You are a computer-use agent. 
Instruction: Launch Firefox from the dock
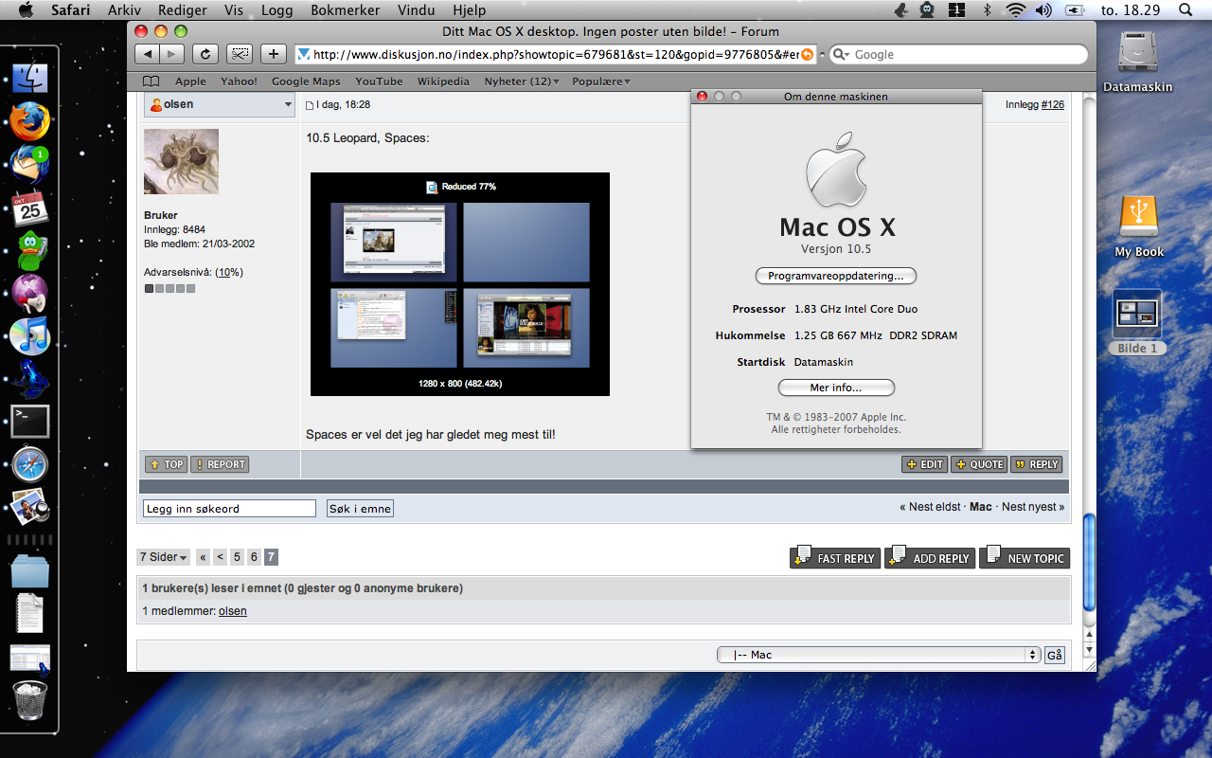tap(29, 121)
